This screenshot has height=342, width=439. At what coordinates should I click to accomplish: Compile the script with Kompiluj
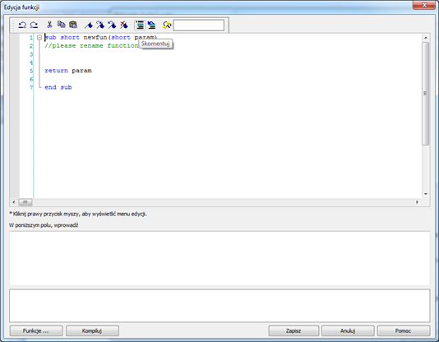[x=92, y=330]
